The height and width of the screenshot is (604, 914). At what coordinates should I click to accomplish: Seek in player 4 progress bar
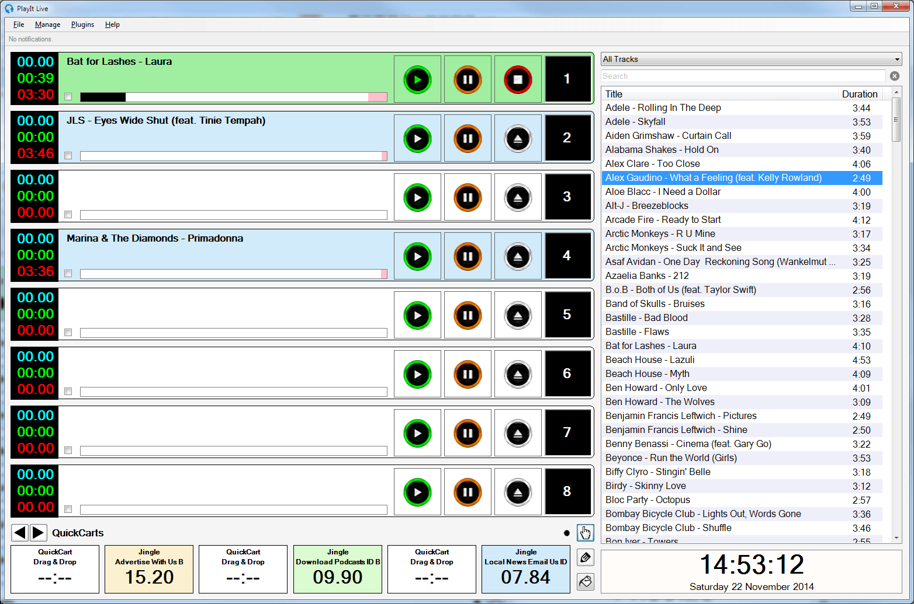pyautogui.click(x=234, y=274)
